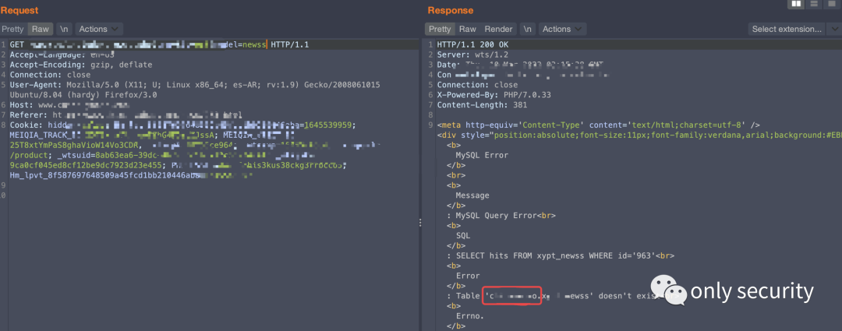
Task: Click the ': MySQL Query Error<br>' line
Action: pyautogui.click(x=501, y=215)
